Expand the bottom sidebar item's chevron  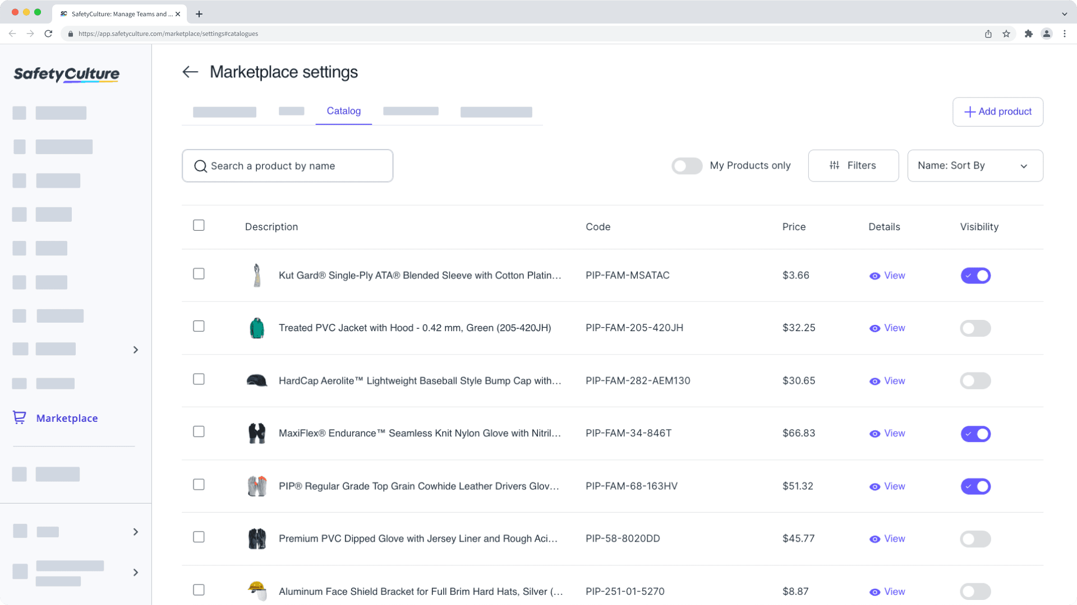(x=135, y=573)
